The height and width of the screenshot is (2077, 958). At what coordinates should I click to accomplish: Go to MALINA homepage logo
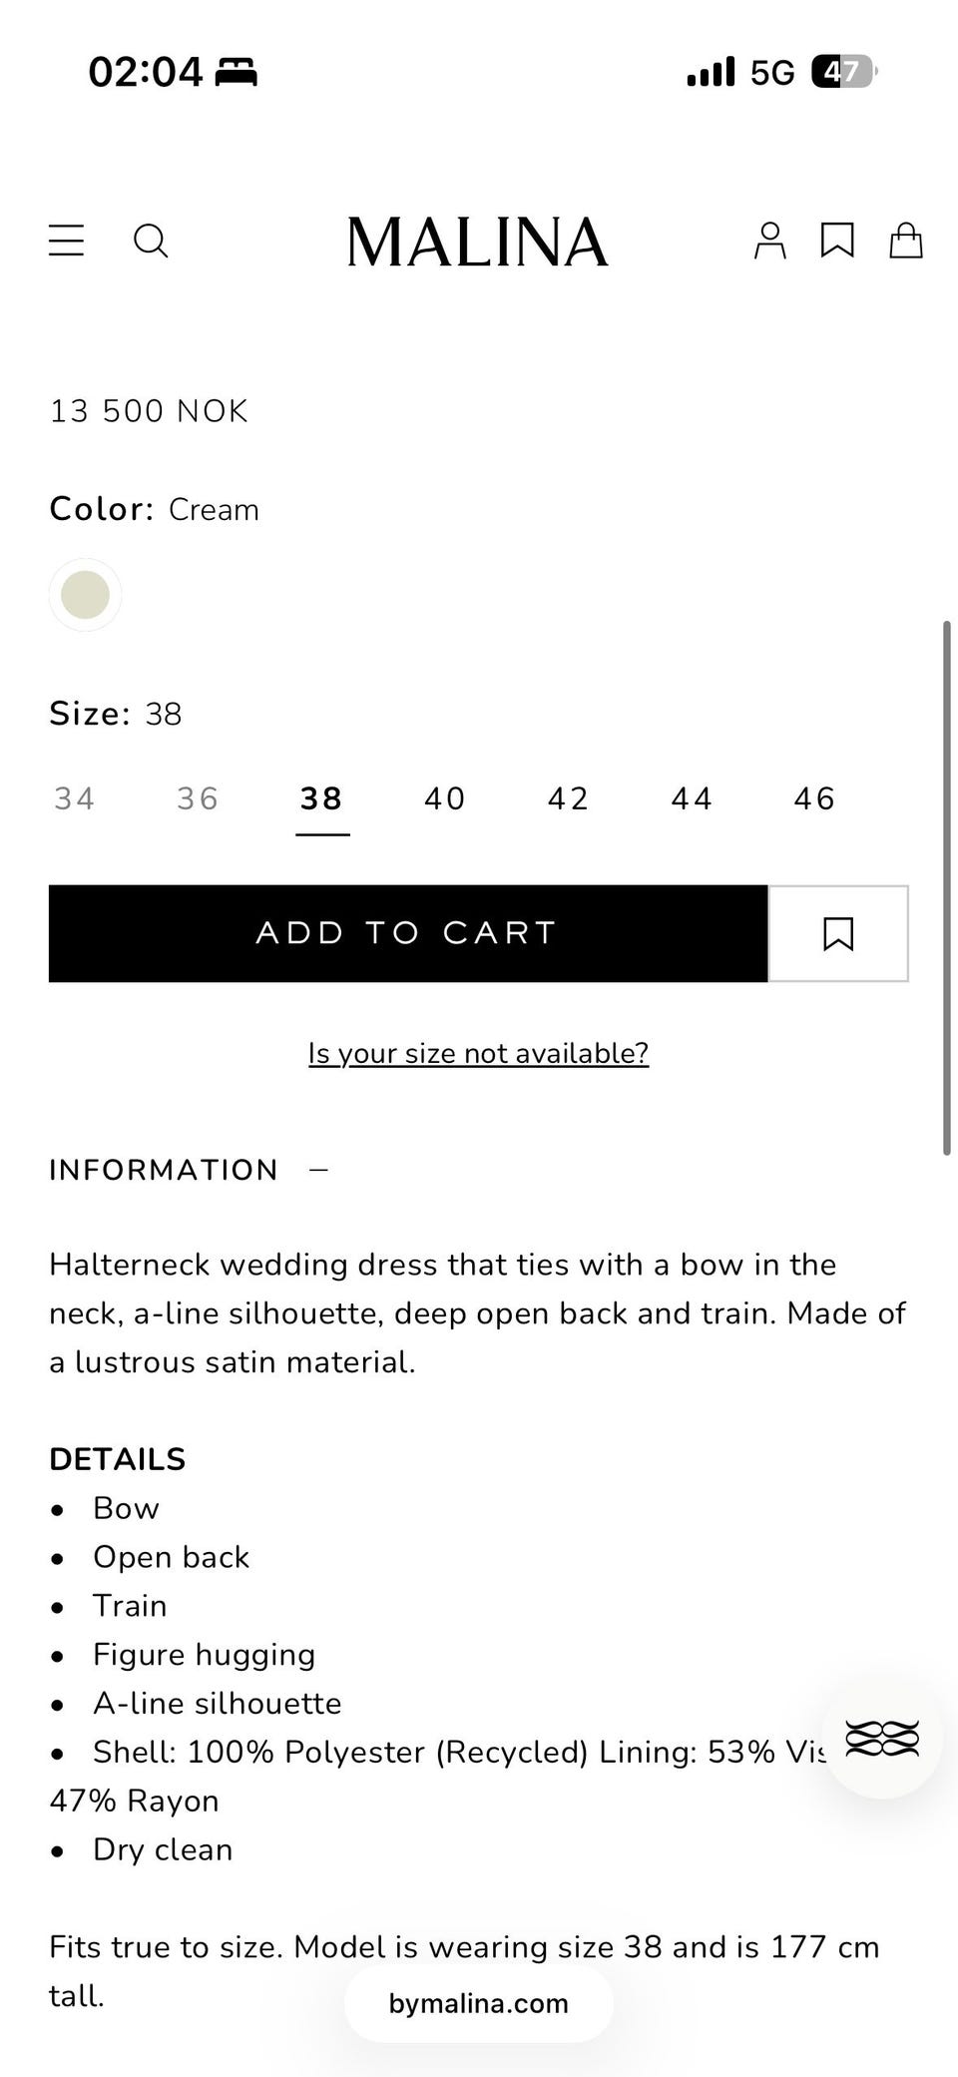477,242
